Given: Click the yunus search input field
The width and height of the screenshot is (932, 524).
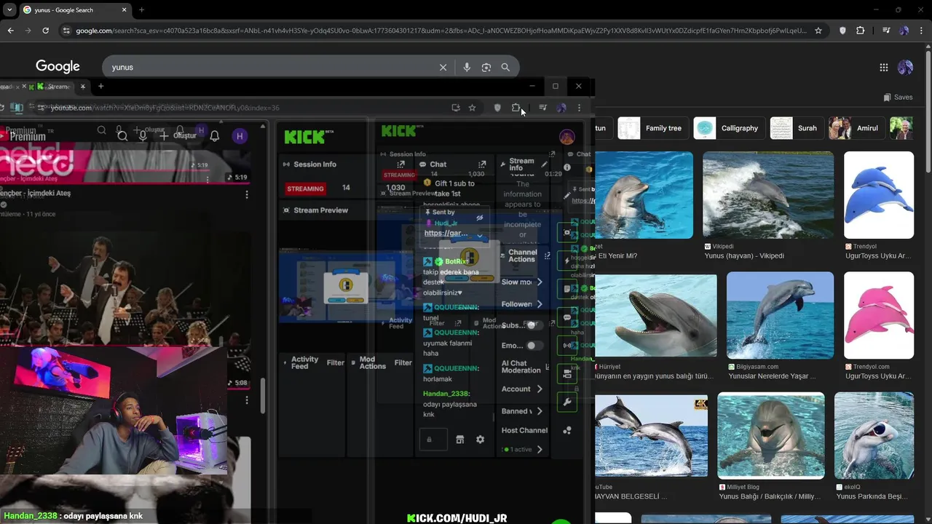Looking at the screenshot, I should coord(273,67).
